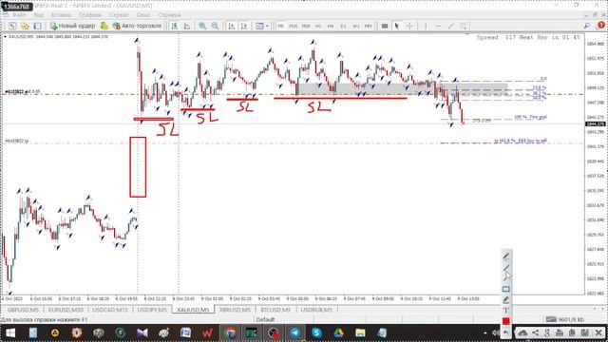The width and height of the screenshot is (608, 342).
Task: Click the current price label 1844.370 on scale
Action: click(596, 124)
